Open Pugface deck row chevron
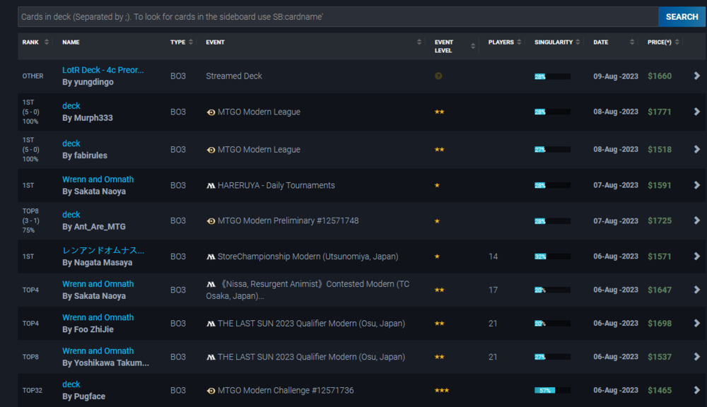707x407 pixels. (696, 391)
